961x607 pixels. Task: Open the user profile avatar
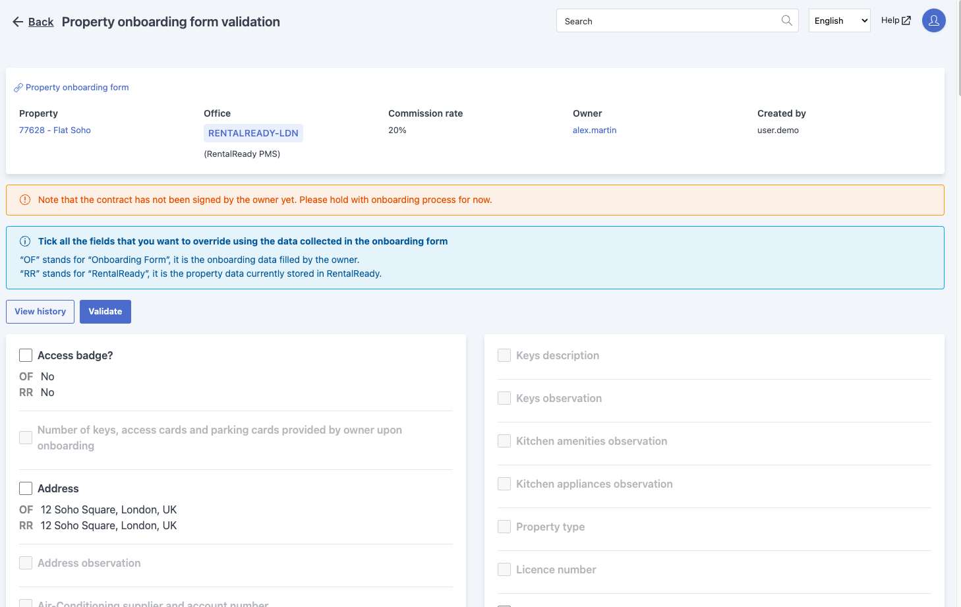click(933, 20)
